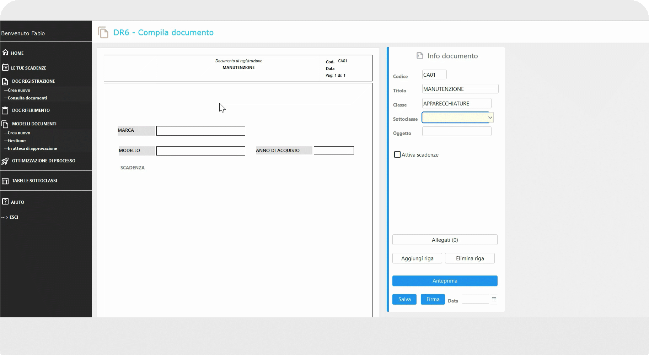This screenshot has width=649, height=355.
Task: Click the Tabelle Sottoclassi table icon
Action: pyautogui.click(x=5, y=181)
